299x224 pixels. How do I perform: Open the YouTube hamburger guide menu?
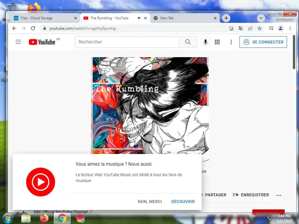[18, 42]
